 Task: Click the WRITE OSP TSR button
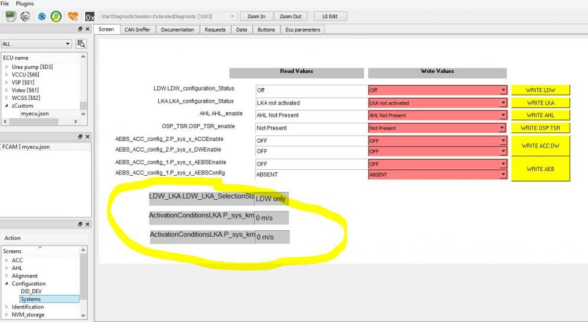pos(540,128)
